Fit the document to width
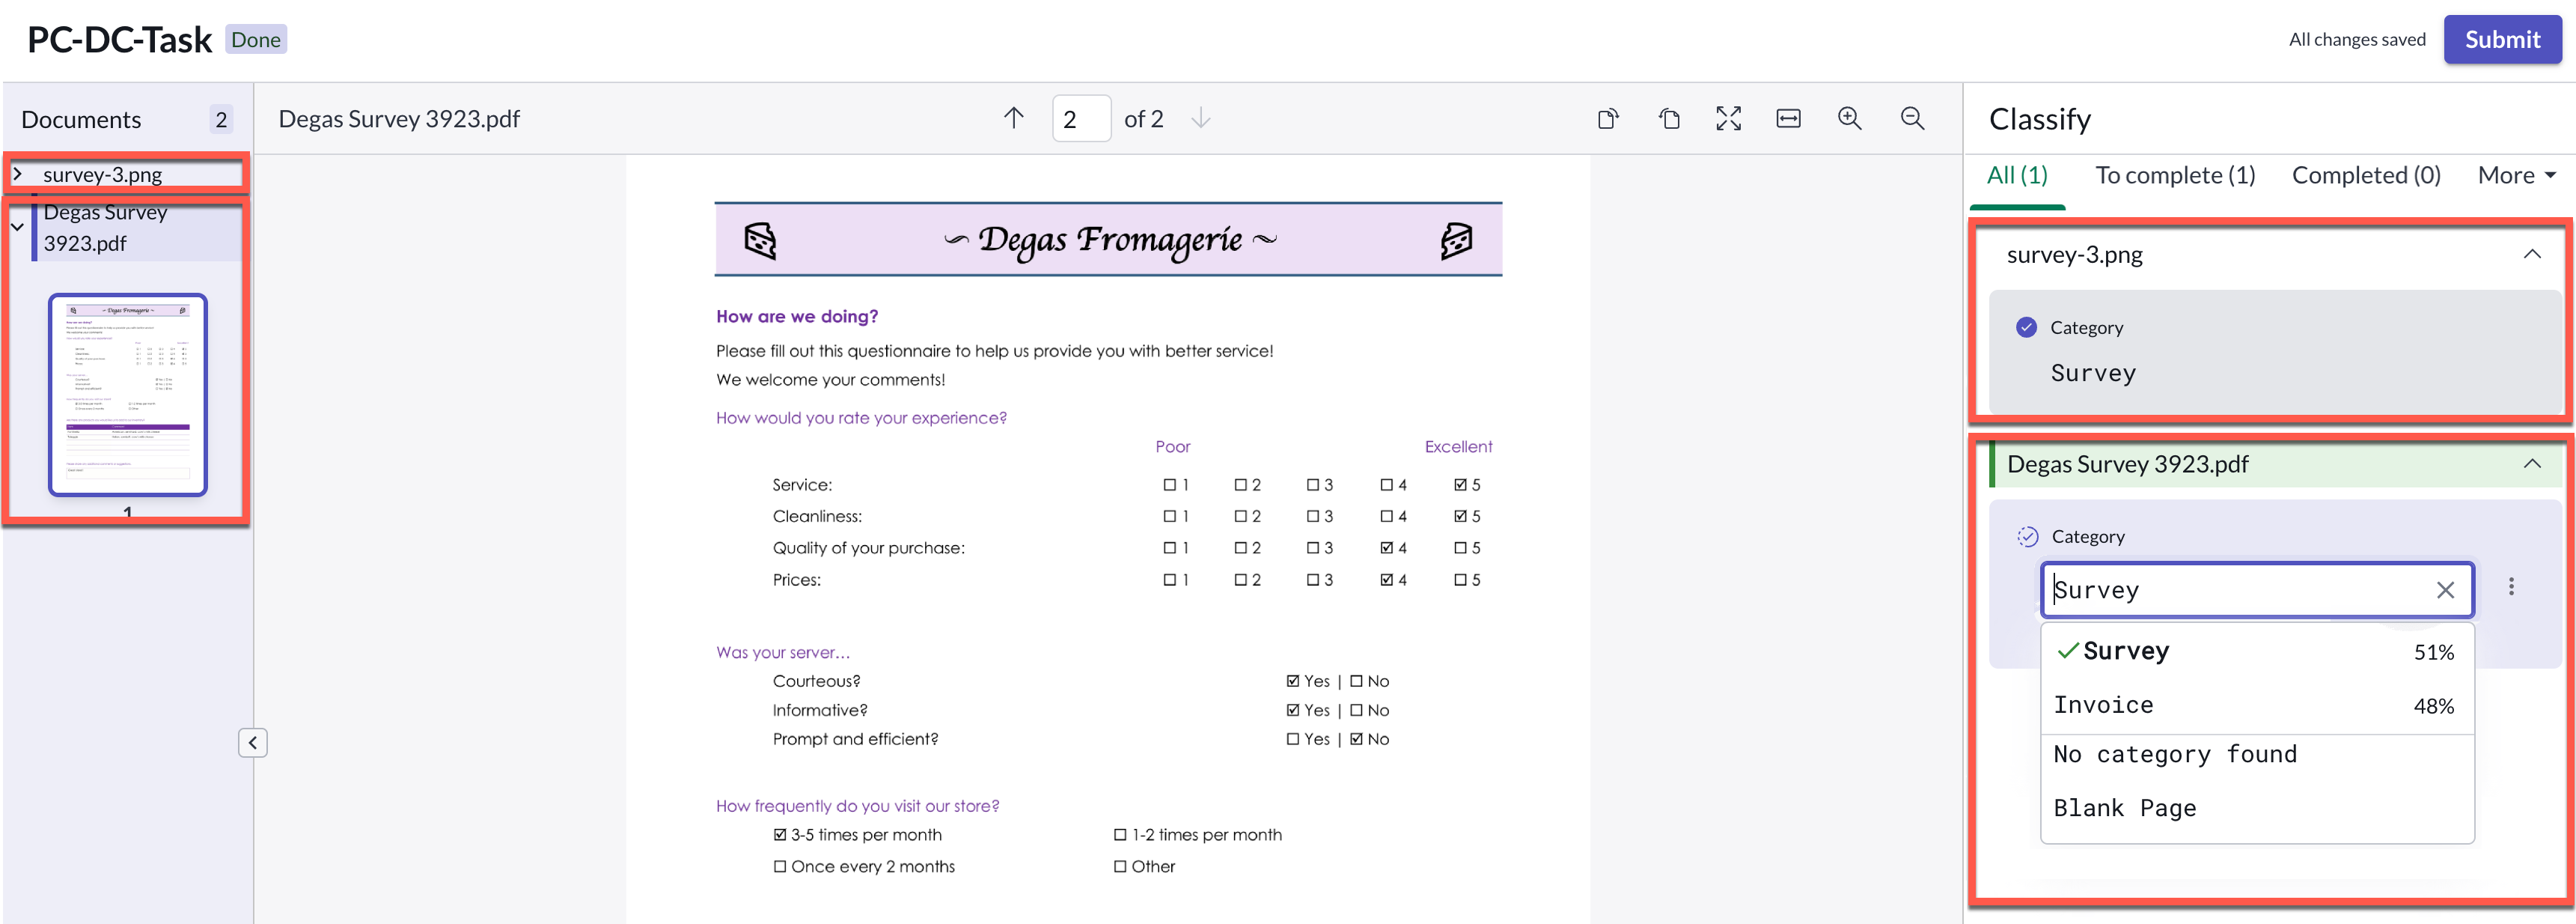The image size is (2576, 924). (x=1788, y=119)
